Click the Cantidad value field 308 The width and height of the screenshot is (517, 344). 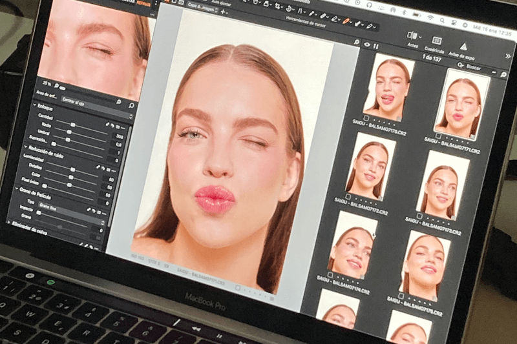point(119,136)
